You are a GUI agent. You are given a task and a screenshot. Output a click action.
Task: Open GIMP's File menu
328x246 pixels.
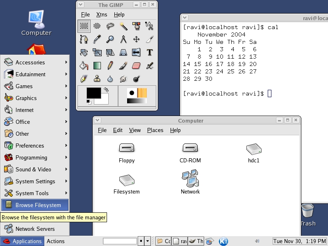pos(85,15)
